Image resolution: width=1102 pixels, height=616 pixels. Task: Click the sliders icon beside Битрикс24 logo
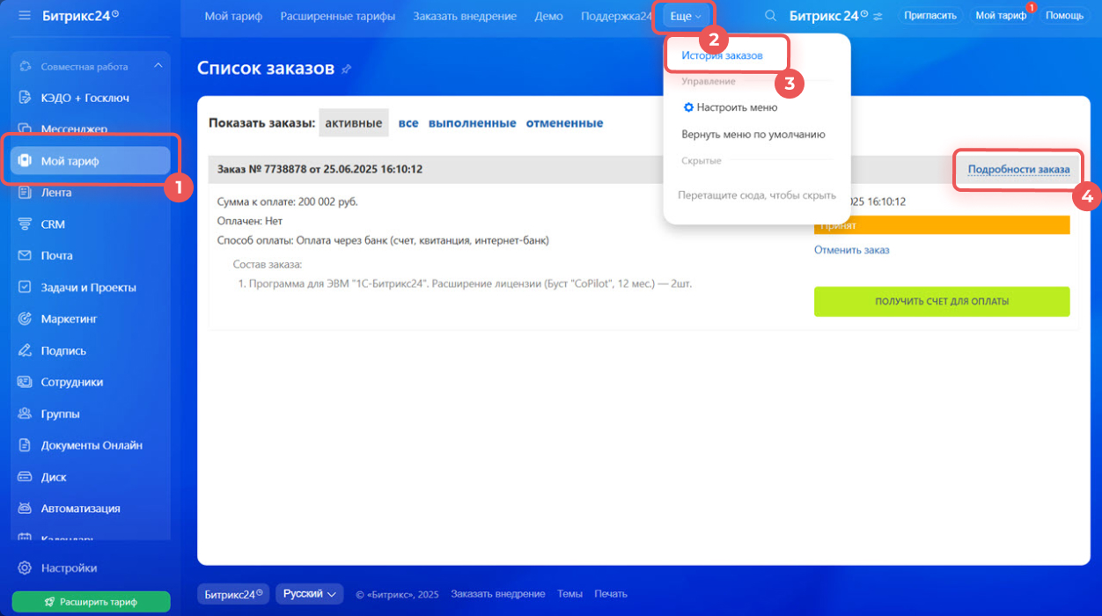point(878,16)
